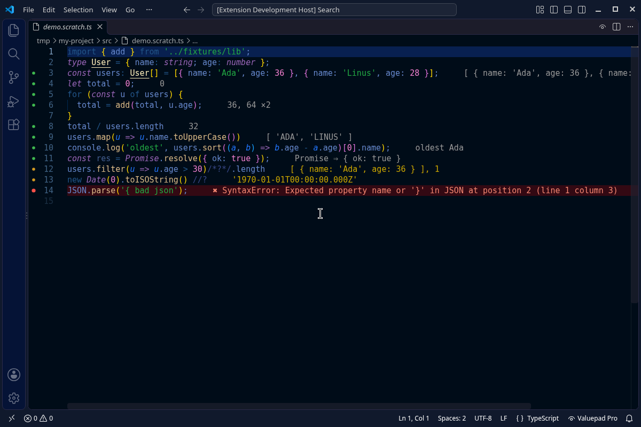Open the Manage gear menu

[x=14, y=398]
